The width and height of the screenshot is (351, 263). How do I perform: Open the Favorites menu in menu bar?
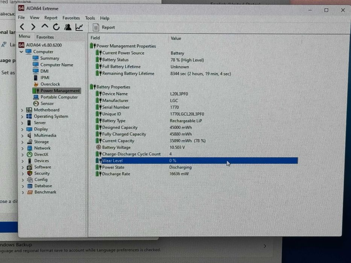(71, 18)
